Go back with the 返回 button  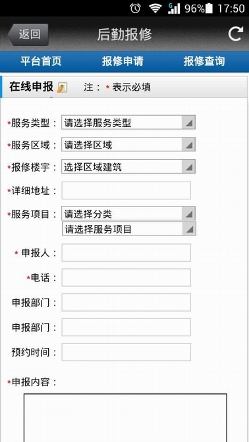pyautogui.click(x=28, y=35)
